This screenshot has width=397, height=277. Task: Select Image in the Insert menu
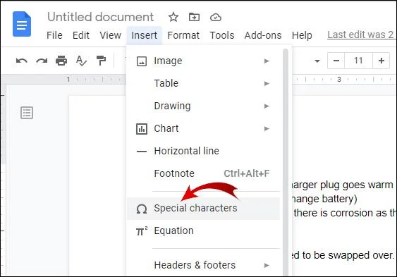[203, 61]
